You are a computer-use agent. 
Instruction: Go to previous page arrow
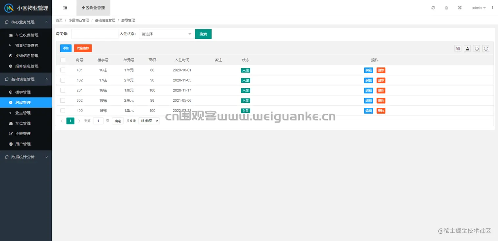tap(62, 121)
